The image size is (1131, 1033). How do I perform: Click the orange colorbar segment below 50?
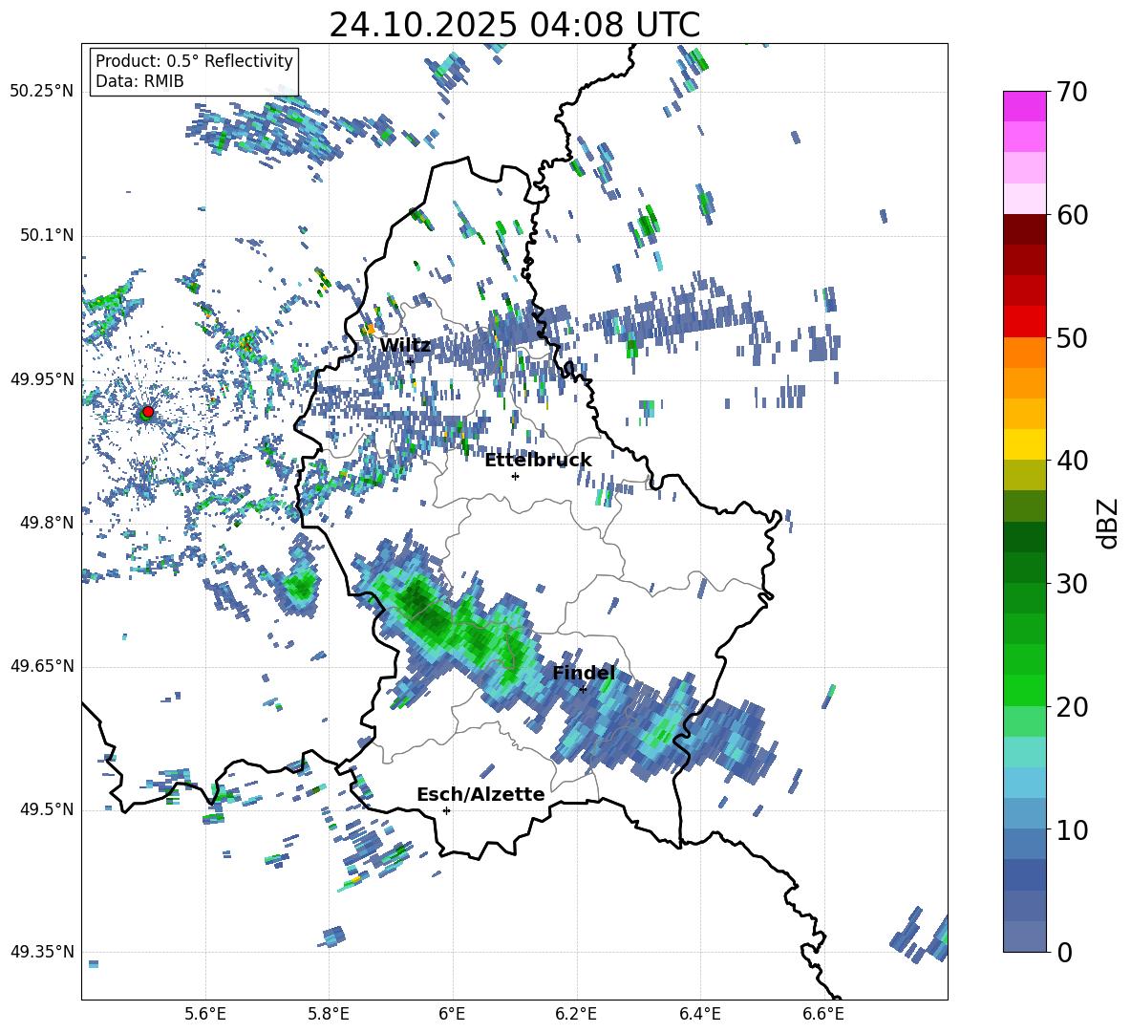point(1024,353)
